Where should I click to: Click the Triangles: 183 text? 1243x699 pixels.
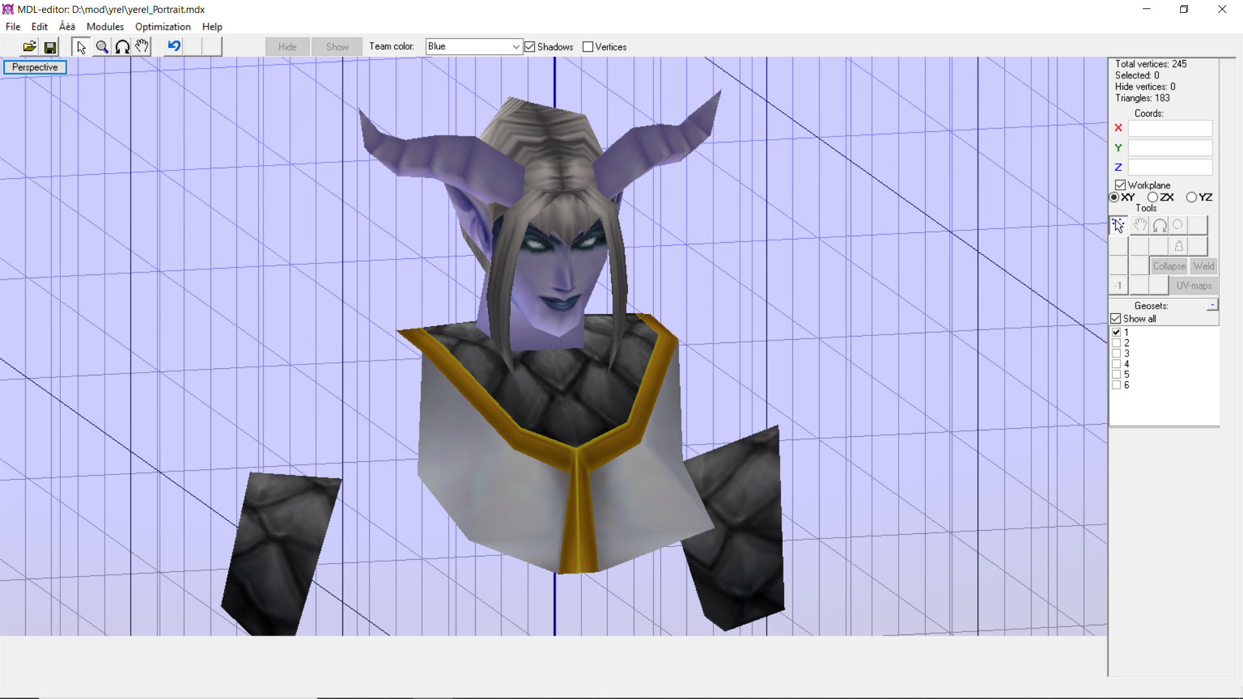[x=1142, y=98]
